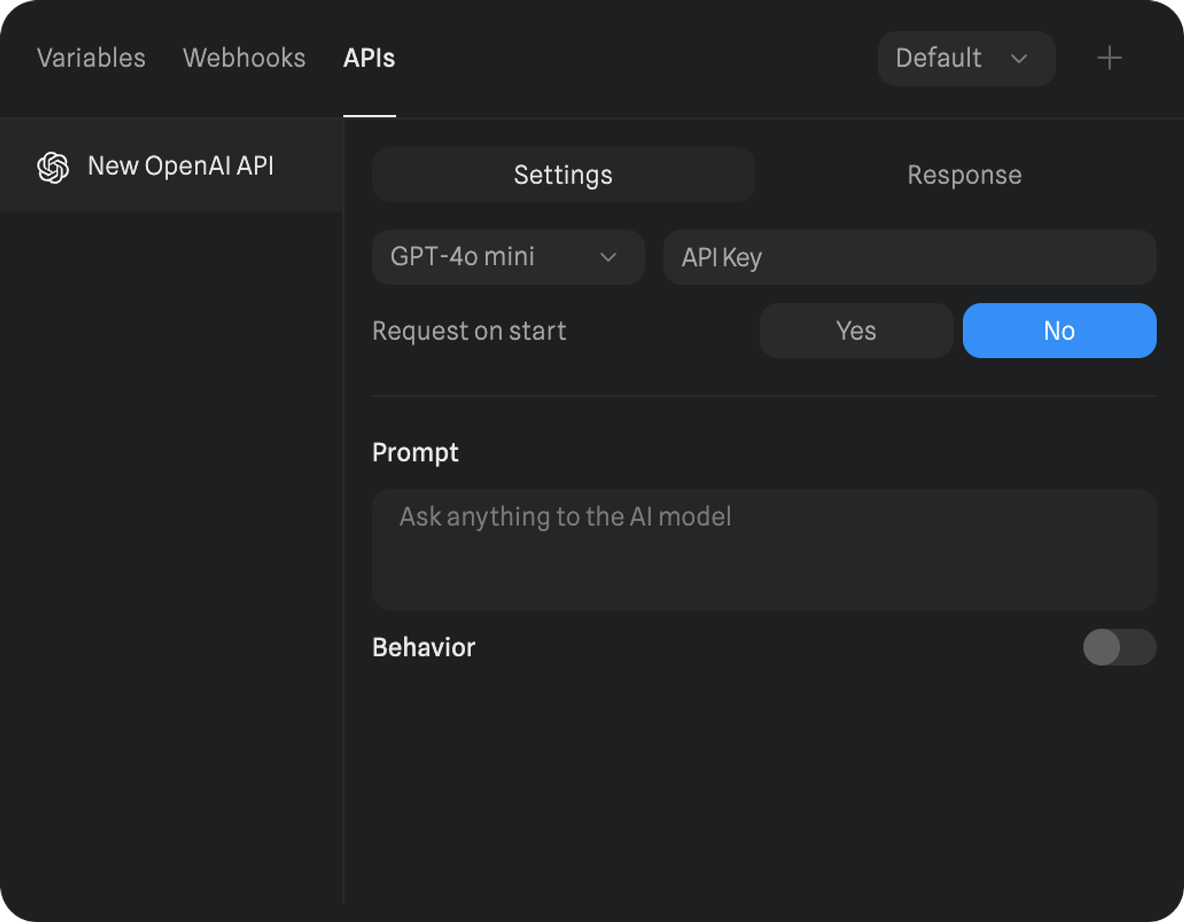Click the plus icon to add new API
The width and height of the screenshot is (1184, 922).
point(1109,59)
